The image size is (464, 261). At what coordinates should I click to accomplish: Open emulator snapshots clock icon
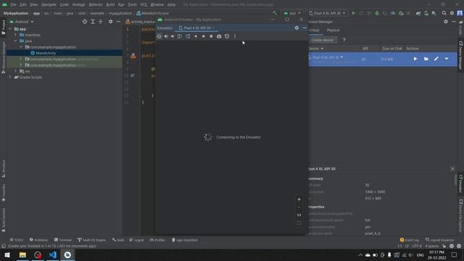tap(227, 36)
